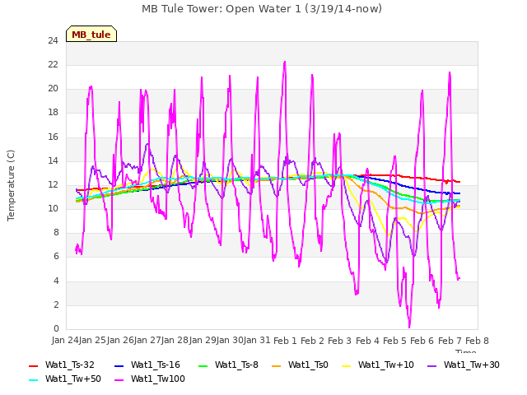Select the Wat1_Tw+50 legend label

pos(73,379)
